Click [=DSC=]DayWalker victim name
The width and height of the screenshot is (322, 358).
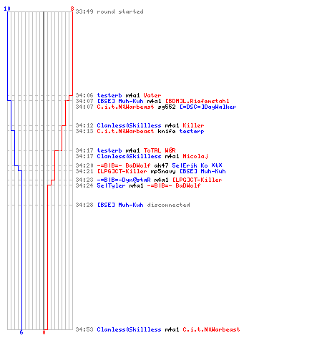[208, 107]
